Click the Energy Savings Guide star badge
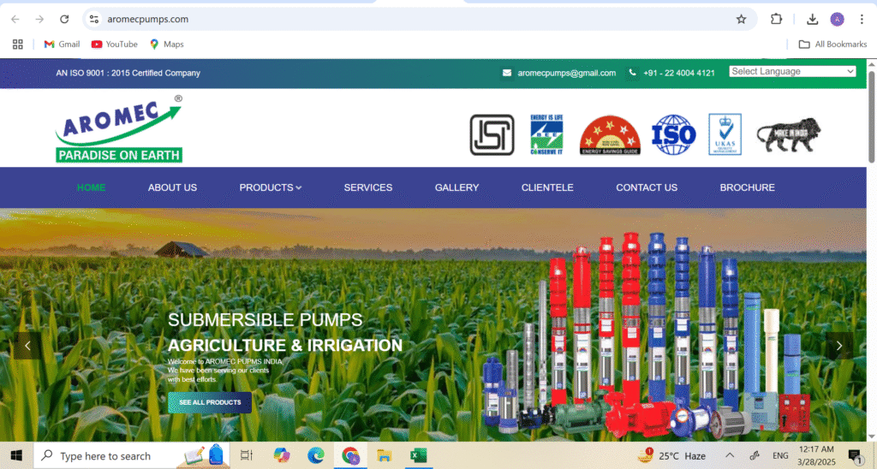This screenshot has height=469, width=877. point(610,135)
